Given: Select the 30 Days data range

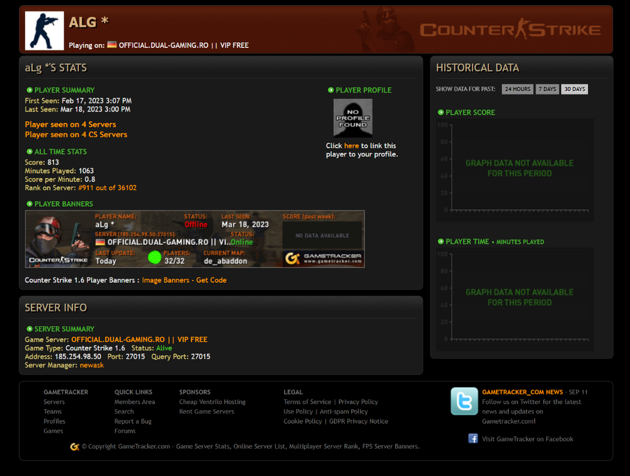Looking at the screenshot, I should pos(575,90).
